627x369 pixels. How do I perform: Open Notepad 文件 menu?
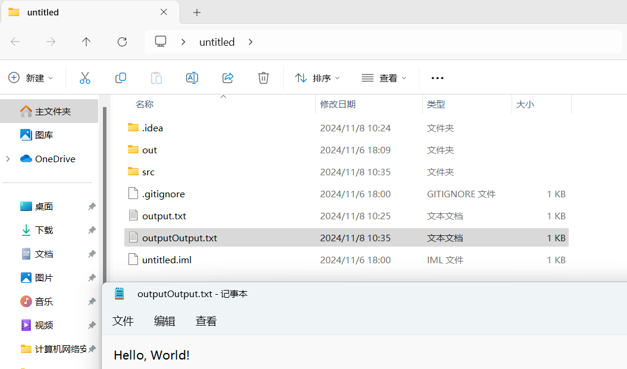123,321
